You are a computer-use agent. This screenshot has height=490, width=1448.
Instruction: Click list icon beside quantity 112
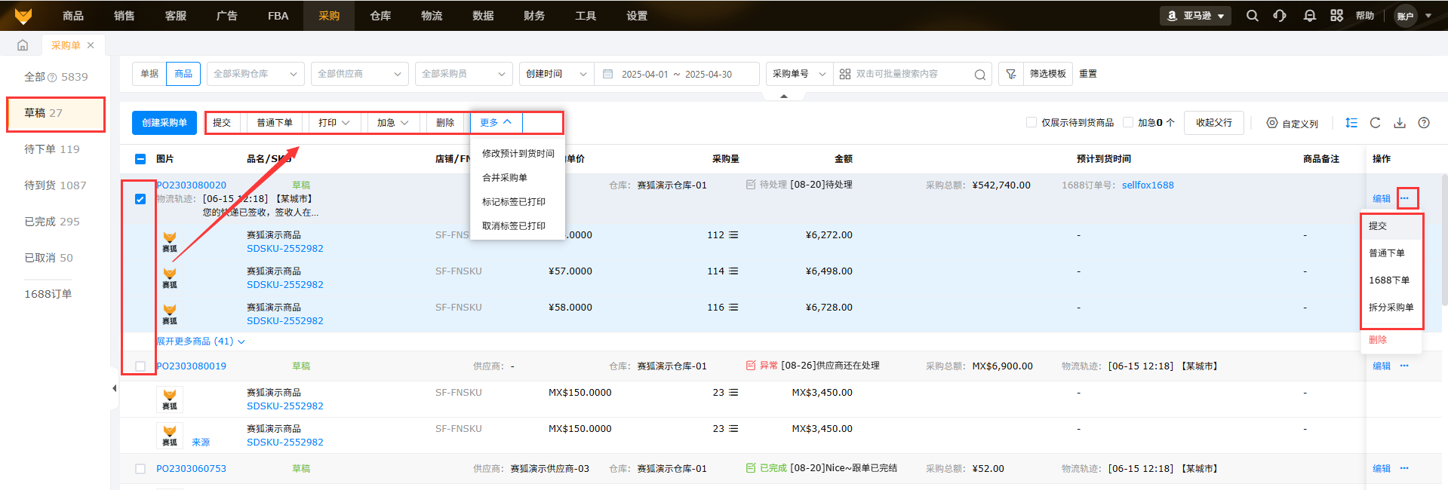[x=733, y=235]
